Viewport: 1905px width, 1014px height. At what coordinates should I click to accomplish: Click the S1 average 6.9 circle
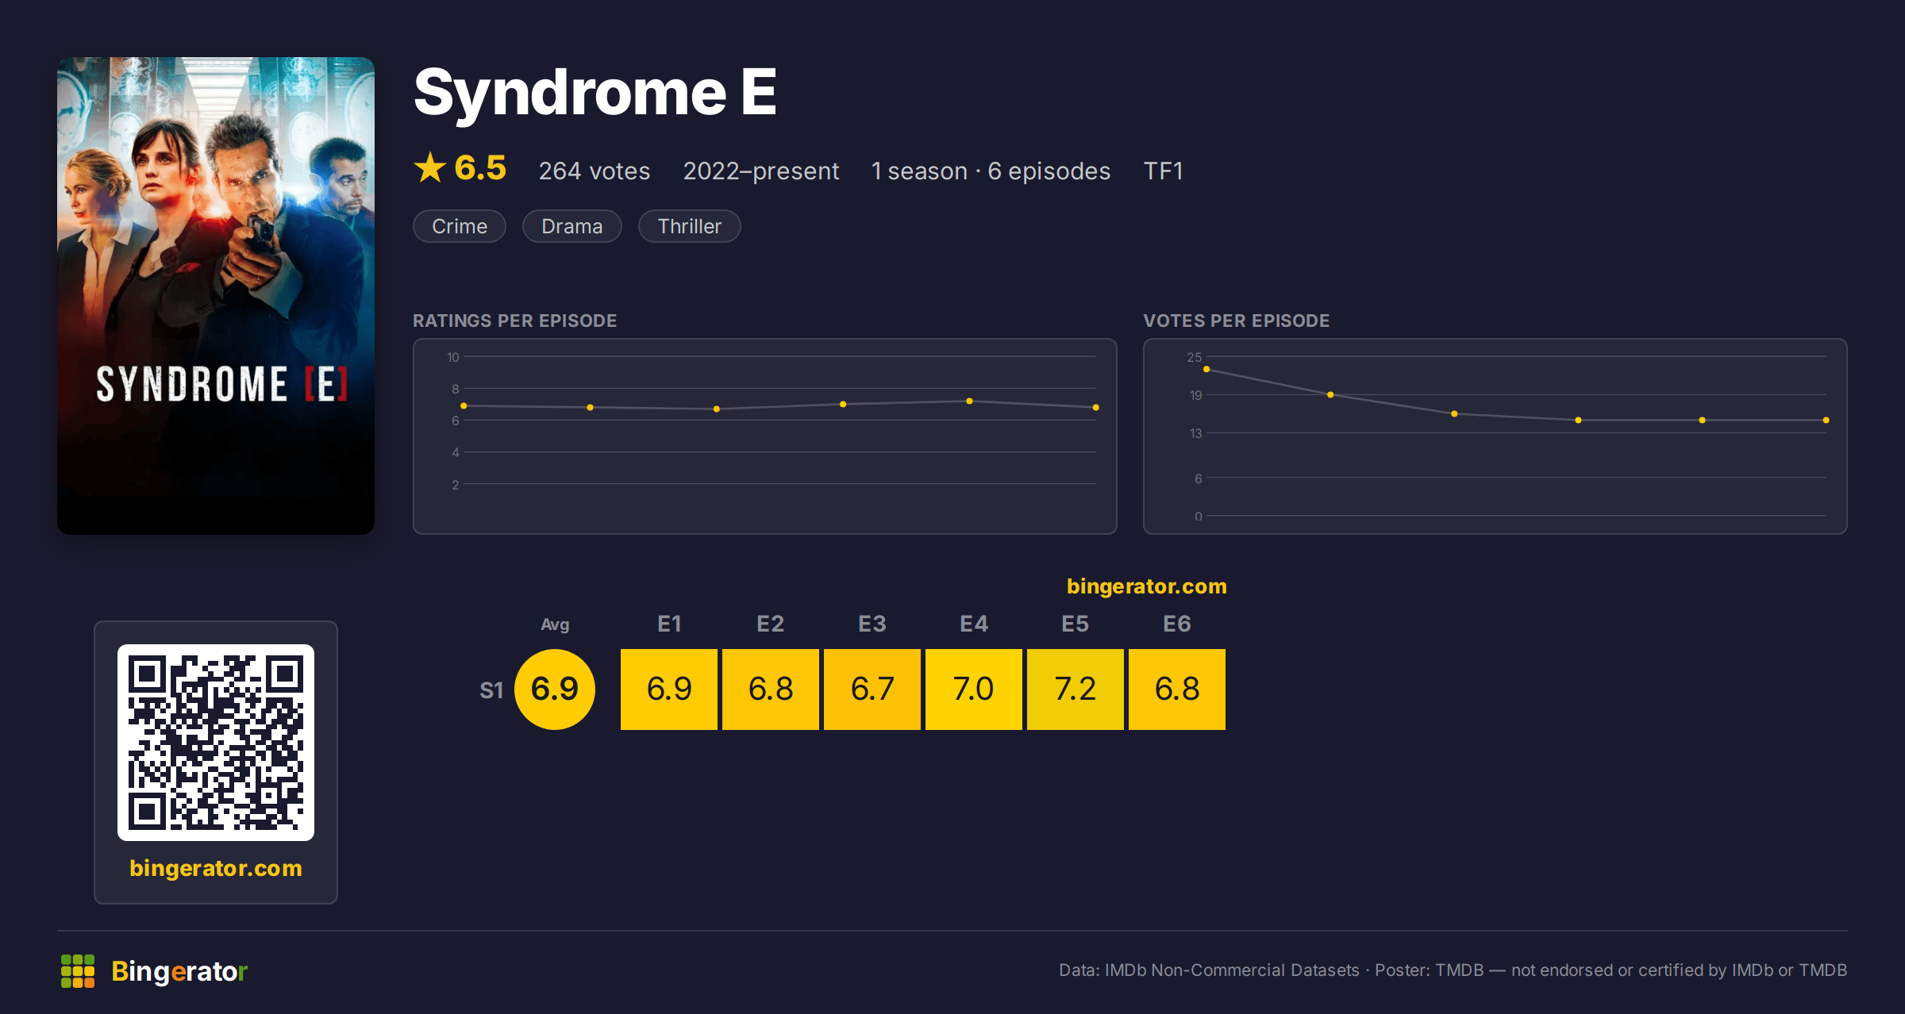[555, 689]
